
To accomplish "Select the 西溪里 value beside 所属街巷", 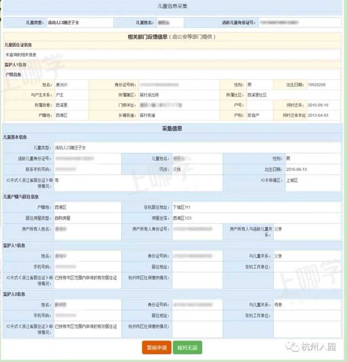I will pyautogui.click(x=61, y=105).
